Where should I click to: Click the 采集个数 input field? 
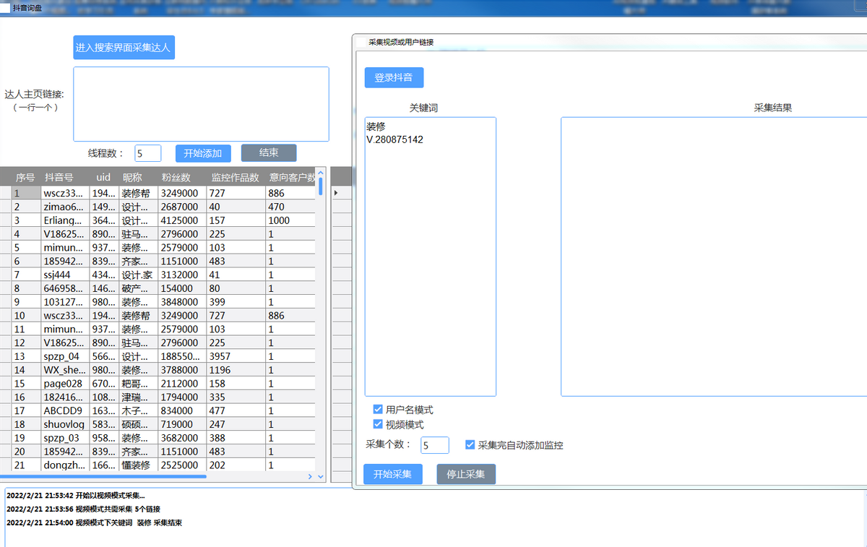pos(435,445)
